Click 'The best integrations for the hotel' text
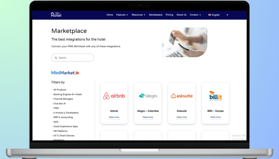 [x=78, y=39]
